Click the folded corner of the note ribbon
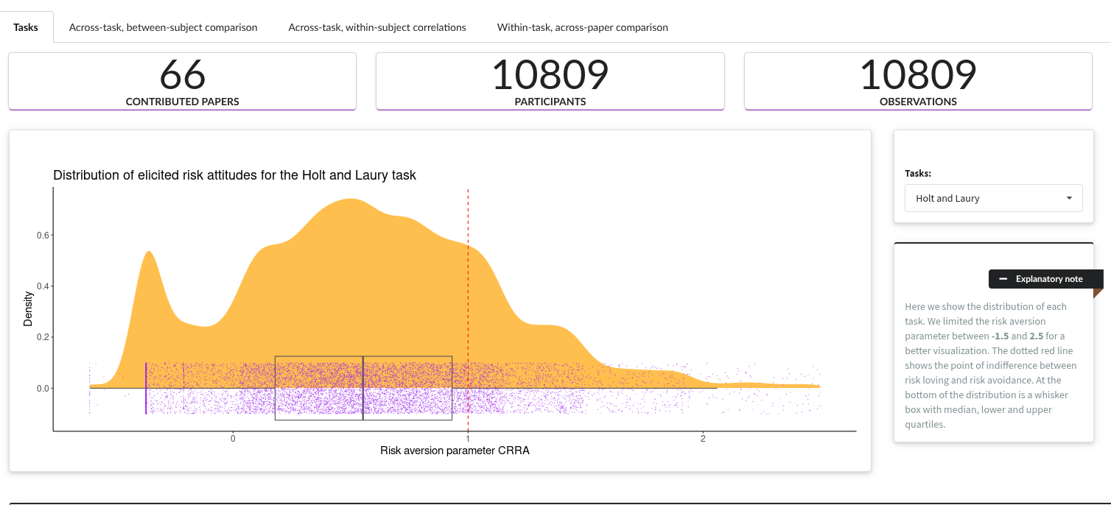 click(1098, 293)
